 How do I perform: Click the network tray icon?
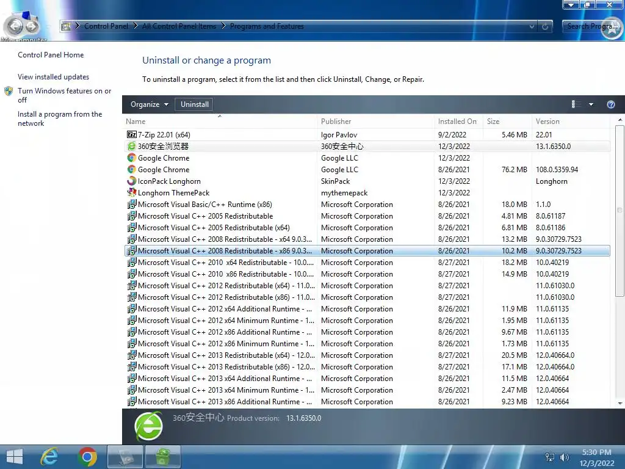tap(550, 457)
